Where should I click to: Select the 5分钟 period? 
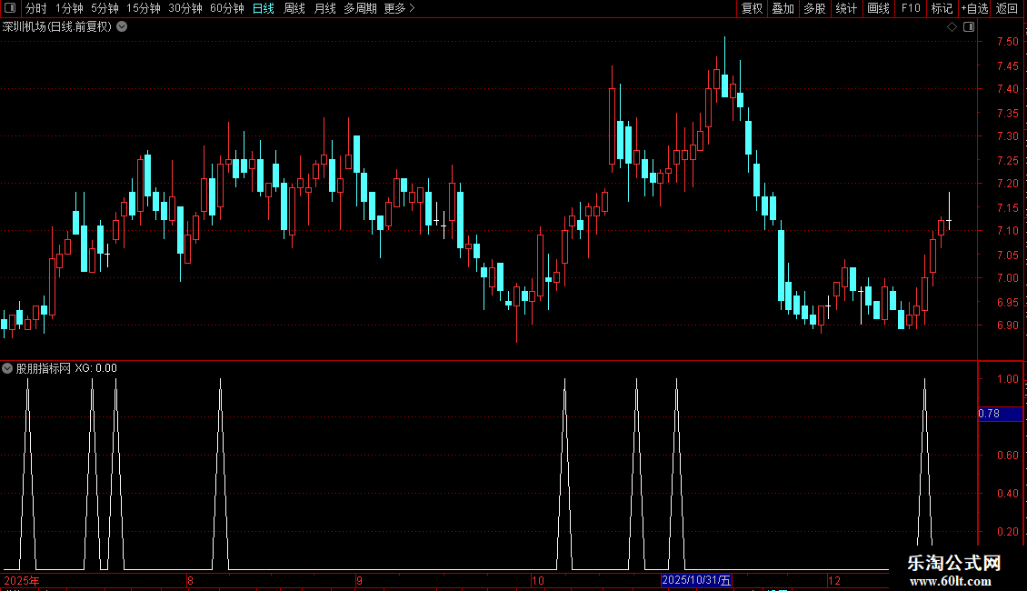[105, 8]
